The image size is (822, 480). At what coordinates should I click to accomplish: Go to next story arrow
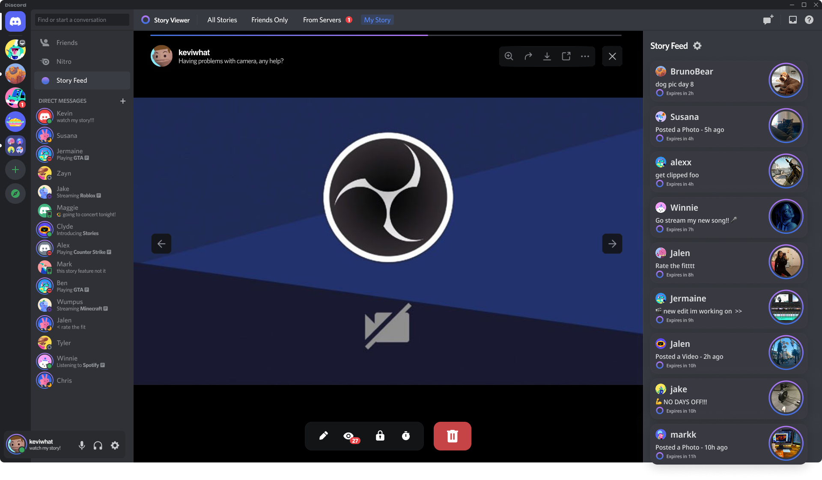click(x=612, y=244)
